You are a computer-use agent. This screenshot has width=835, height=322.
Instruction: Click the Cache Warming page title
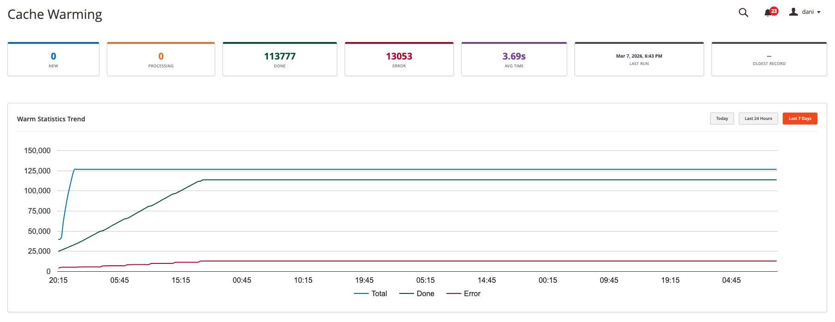click(55, 14)
